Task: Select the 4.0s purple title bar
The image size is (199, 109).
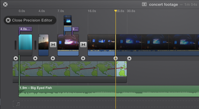Action: pos(25,29)
